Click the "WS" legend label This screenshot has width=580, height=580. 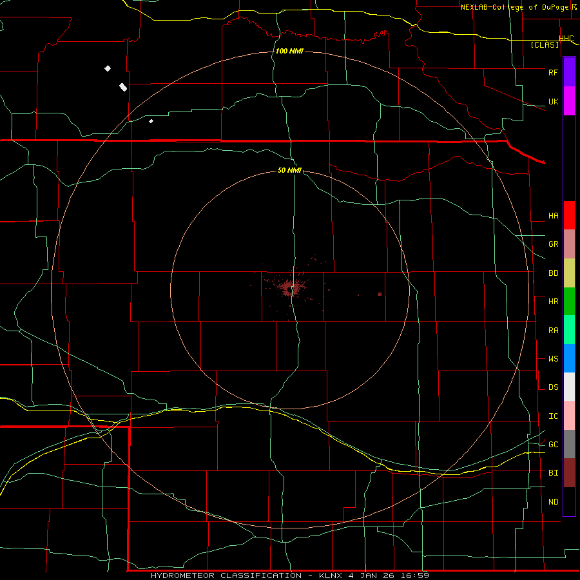(553, 359)
